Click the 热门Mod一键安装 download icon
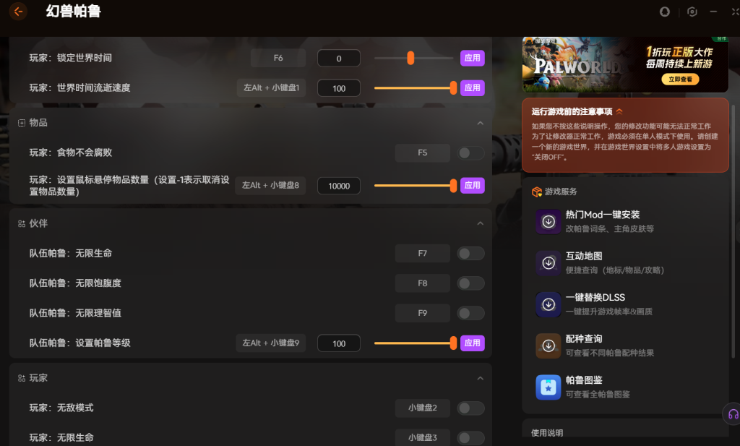The width and height of the screenshot is (740, 446). coord(548,222)
